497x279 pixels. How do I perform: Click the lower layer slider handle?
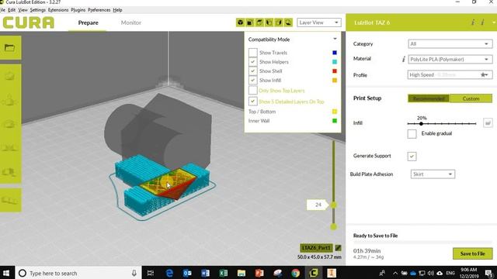[x=333, y=227]
